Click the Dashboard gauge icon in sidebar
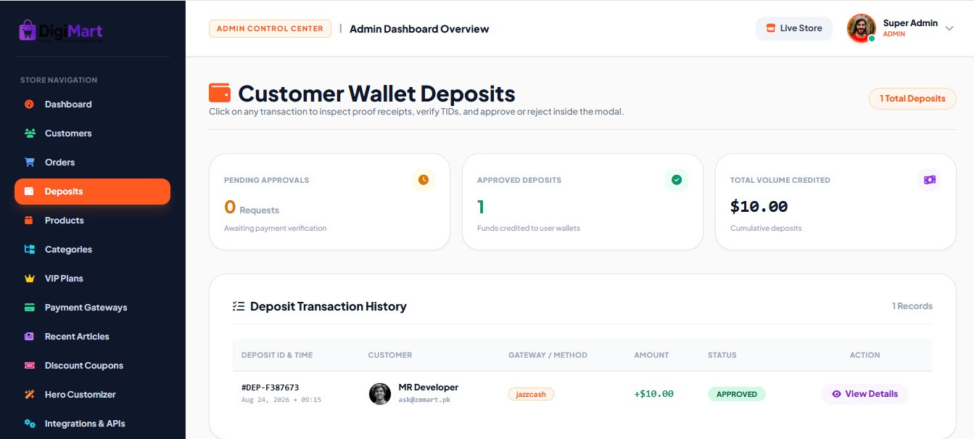Screen dimensions: 974x439 (x=30, y=104)
